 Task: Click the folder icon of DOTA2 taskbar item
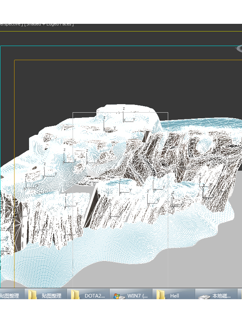point(75,296)
